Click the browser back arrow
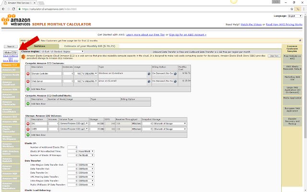 (x=3, y=9)
